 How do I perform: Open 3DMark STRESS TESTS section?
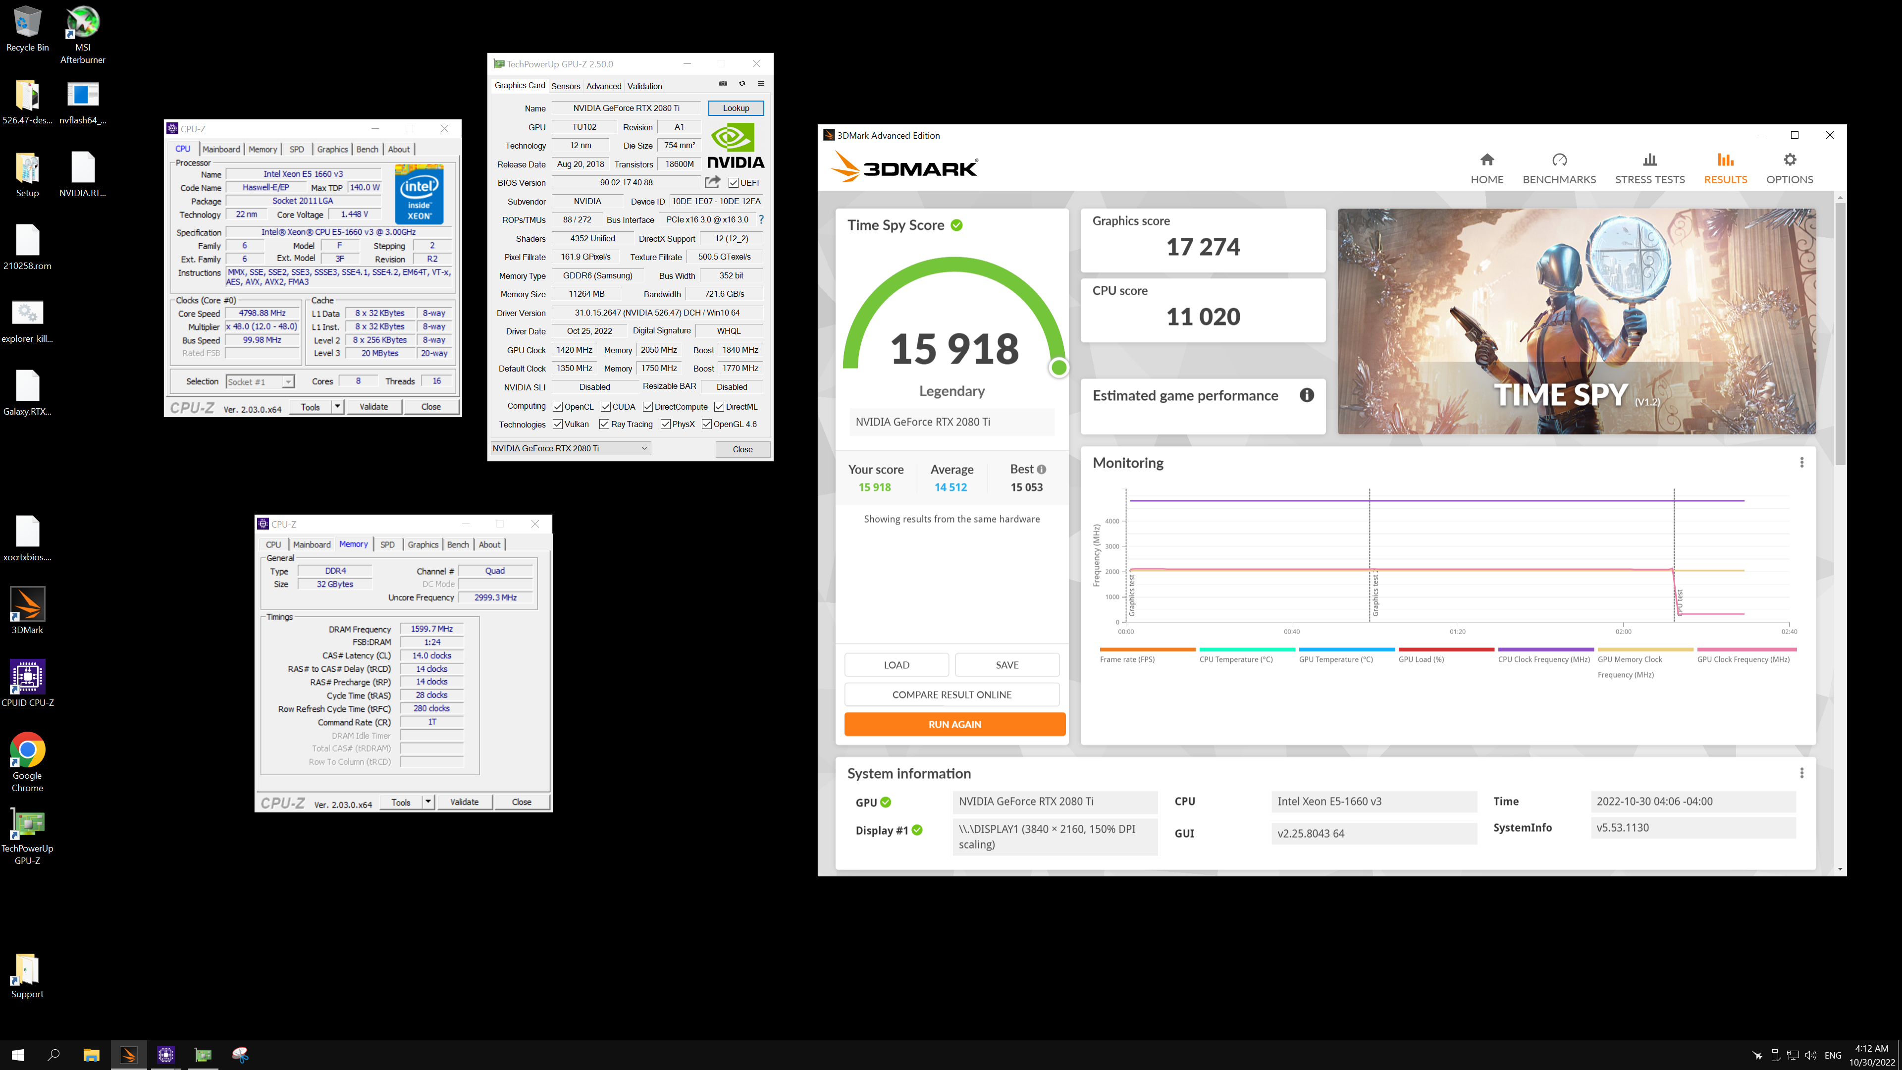point(1649,168)
